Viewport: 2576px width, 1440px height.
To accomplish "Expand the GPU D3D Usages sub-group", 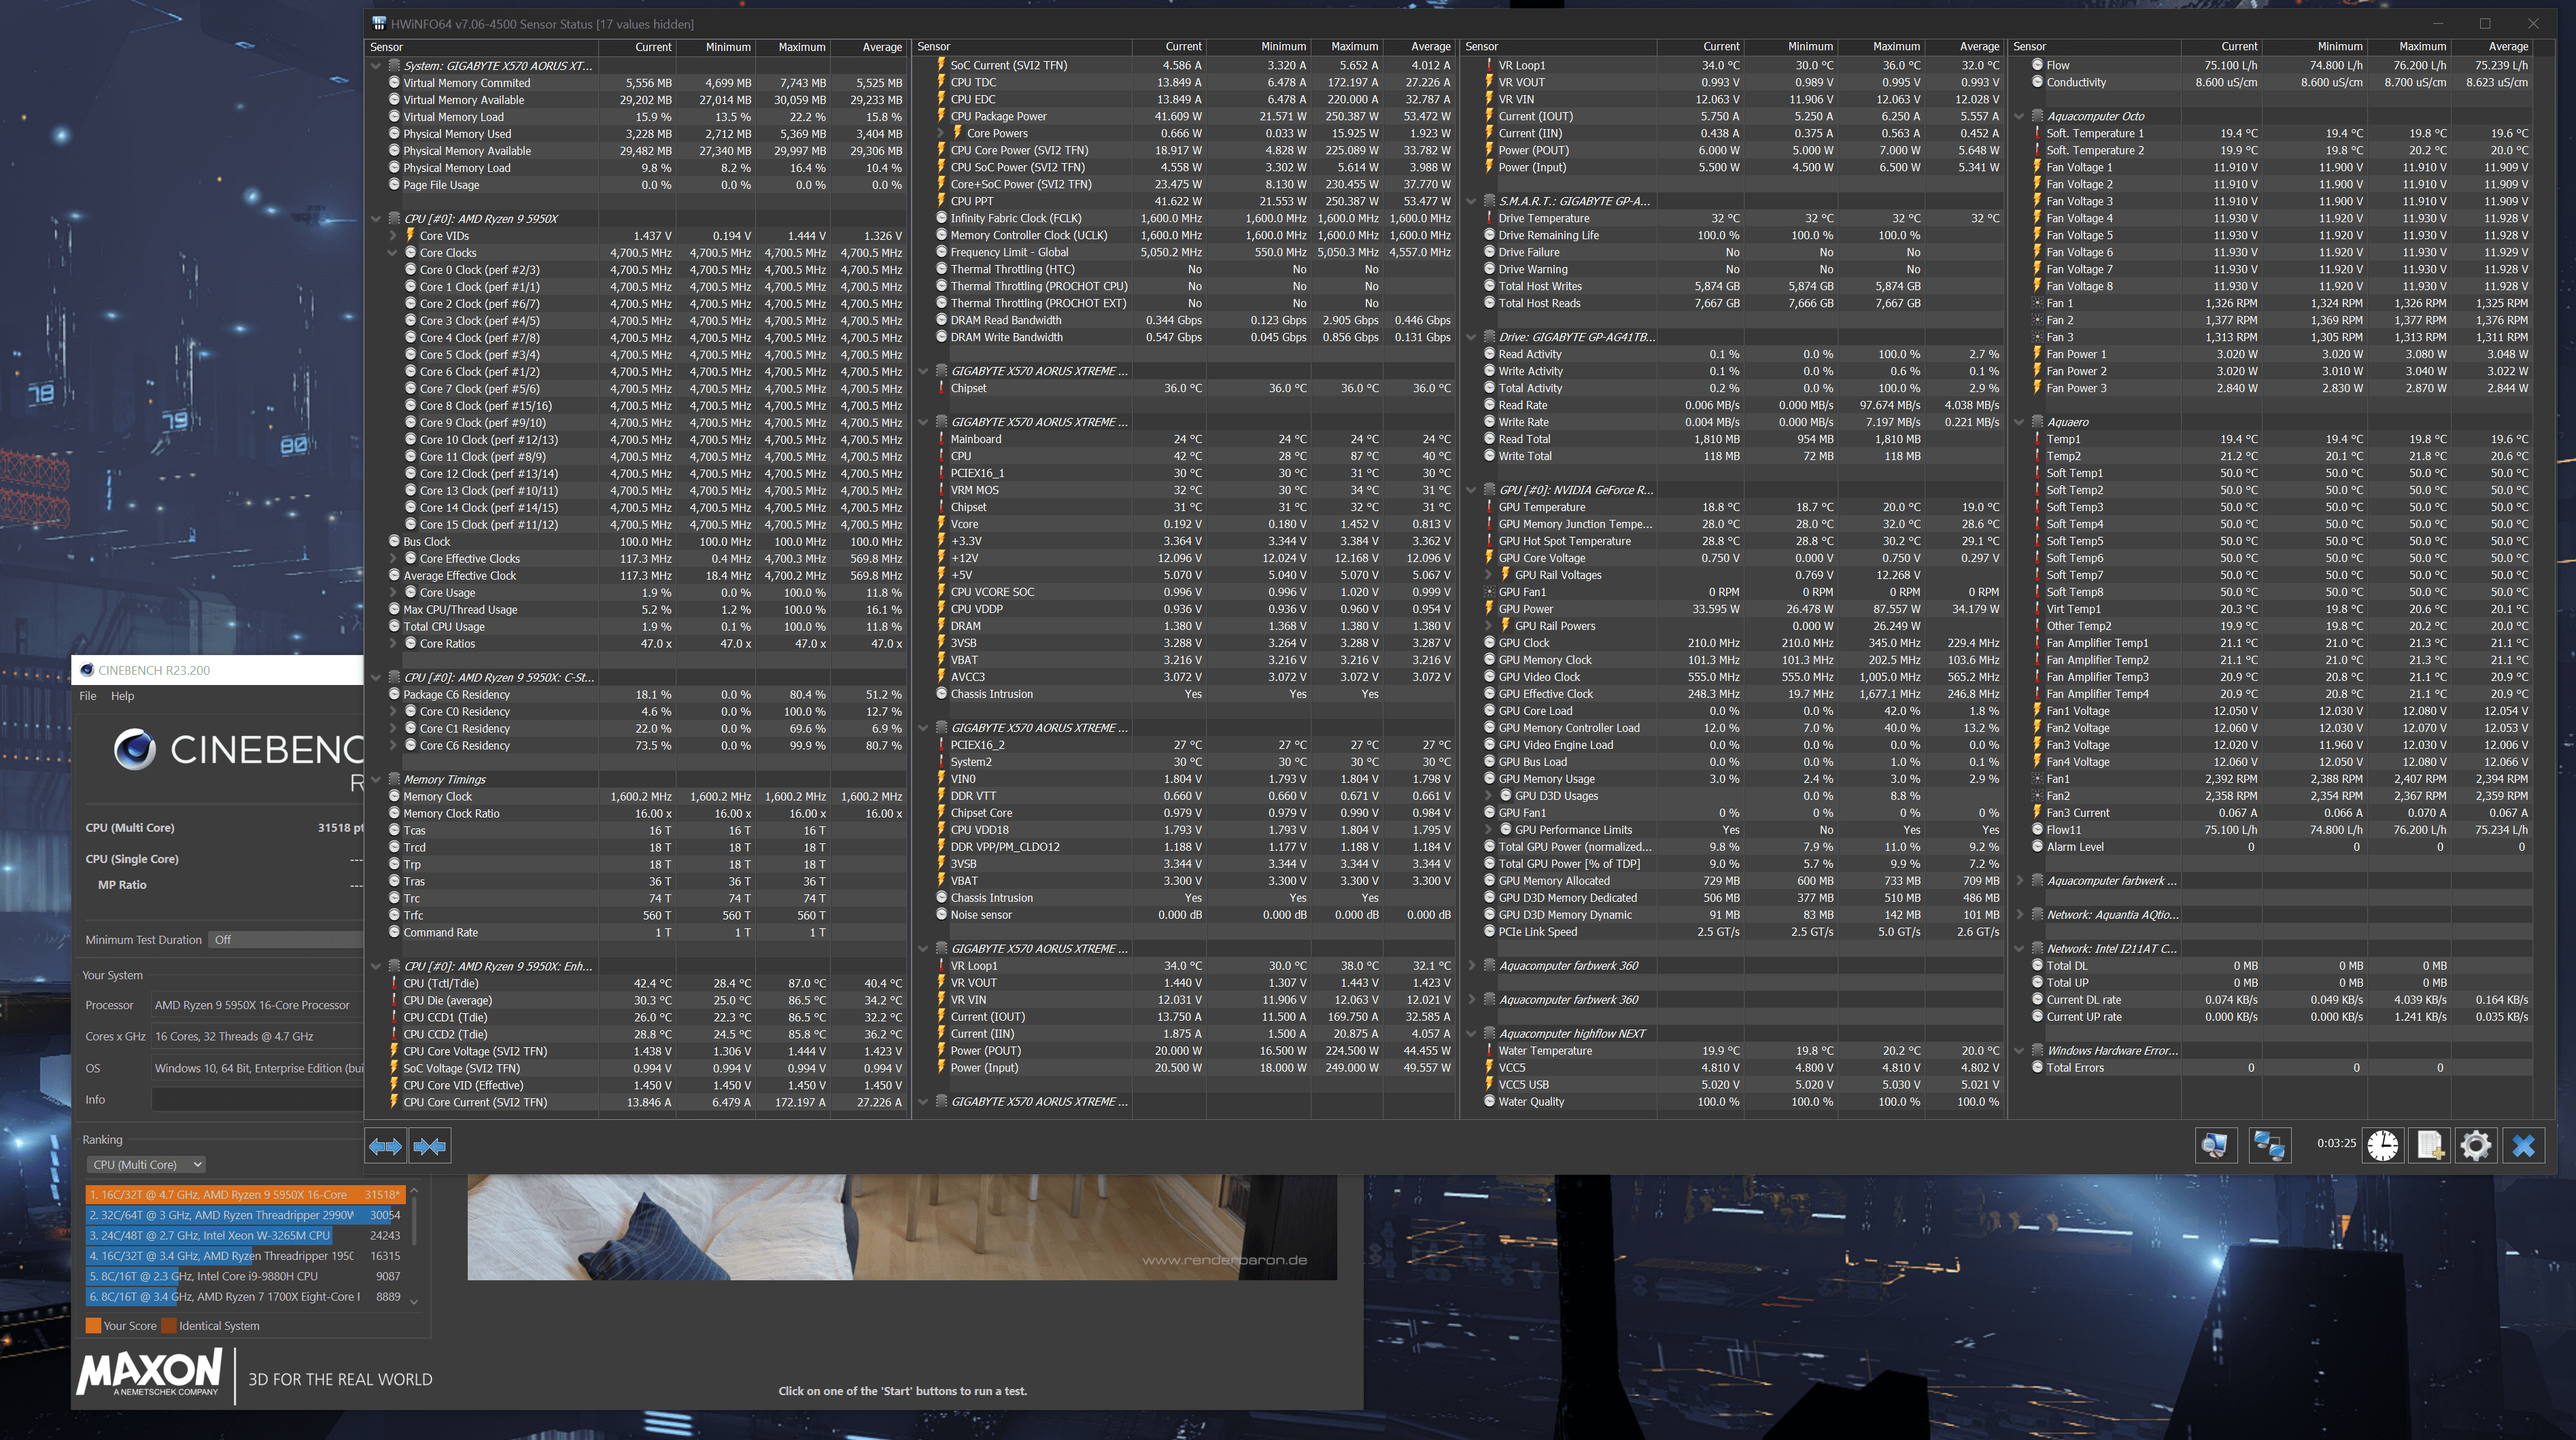I will 1488,796.
